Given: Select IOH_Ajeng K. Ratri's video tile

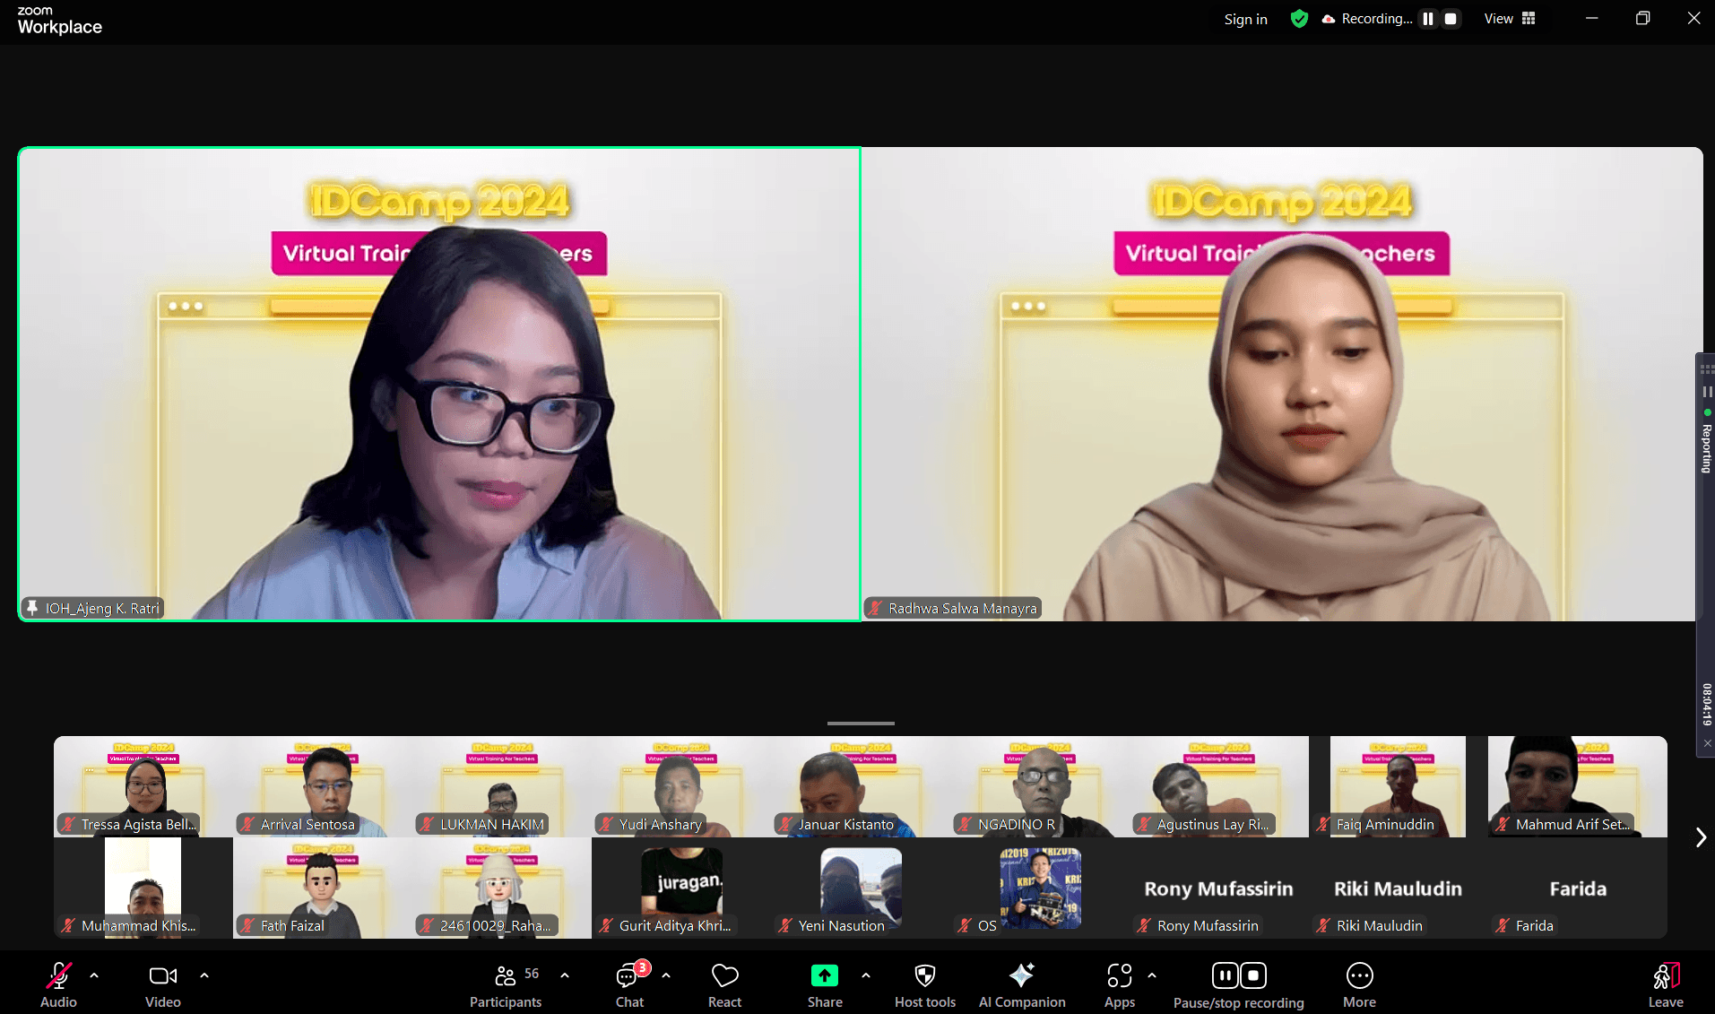Looking at the screenshot, I should click(439, 384).
